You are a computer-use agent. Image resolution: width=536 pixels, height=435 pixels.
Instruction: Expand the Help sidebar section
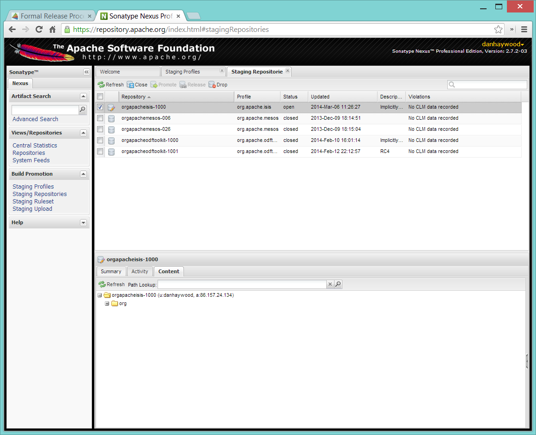[x=83, y=222]
